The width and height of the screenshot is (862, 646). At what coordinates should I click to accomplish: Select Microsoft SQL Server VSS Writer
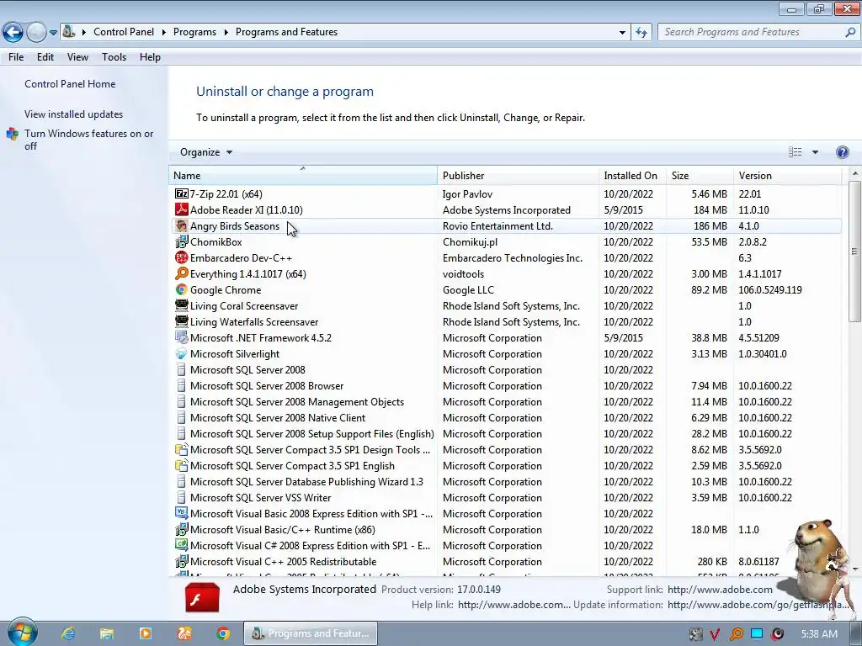tap(505, 498)
